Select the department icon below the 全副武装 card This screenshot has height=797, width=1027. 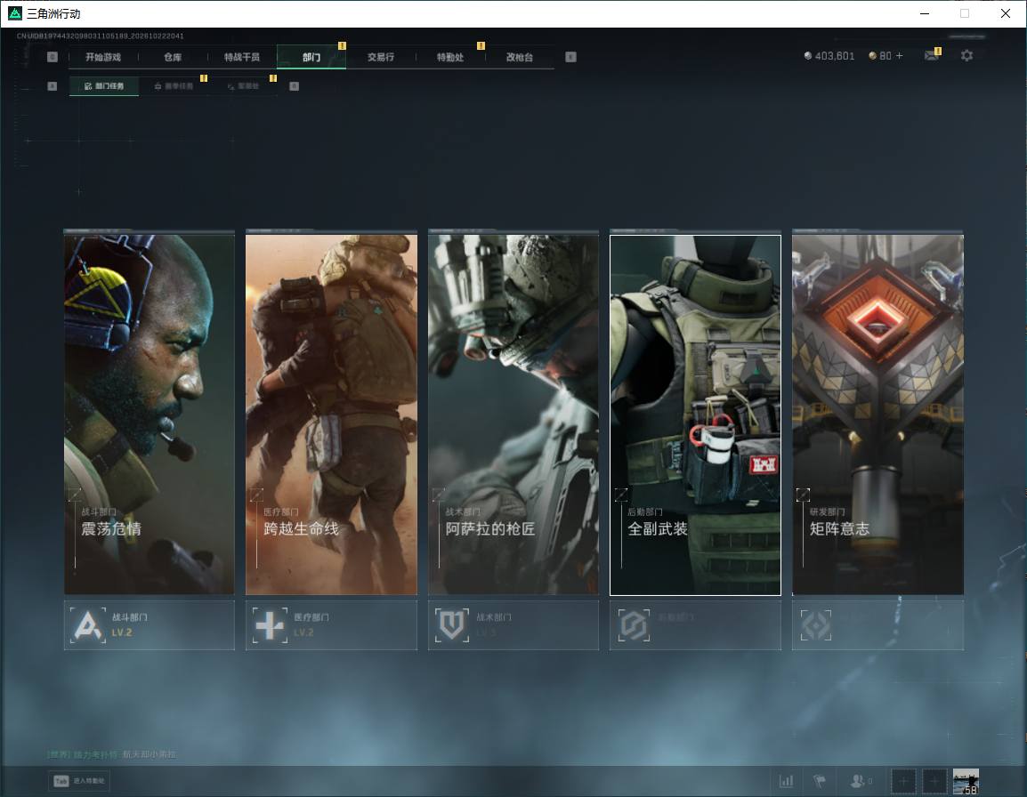coord(634,625)
